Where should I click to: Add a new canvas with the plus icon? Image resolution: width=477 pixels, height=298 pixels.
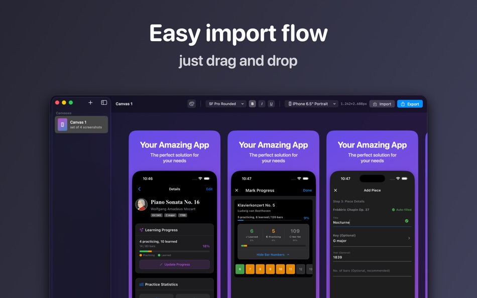(90, 103)
